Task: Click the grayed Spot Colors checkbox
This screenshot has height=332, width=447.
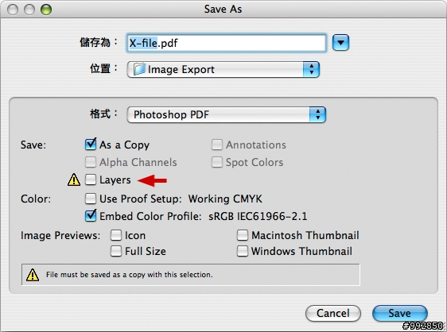Action: point(217,162)
